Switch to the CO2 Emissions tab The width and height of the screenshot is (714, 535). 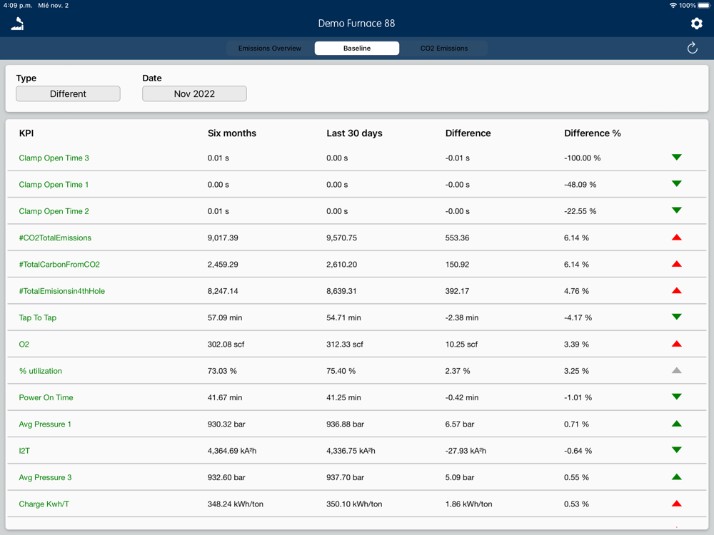pyautogui.click(x=444, y=49)
